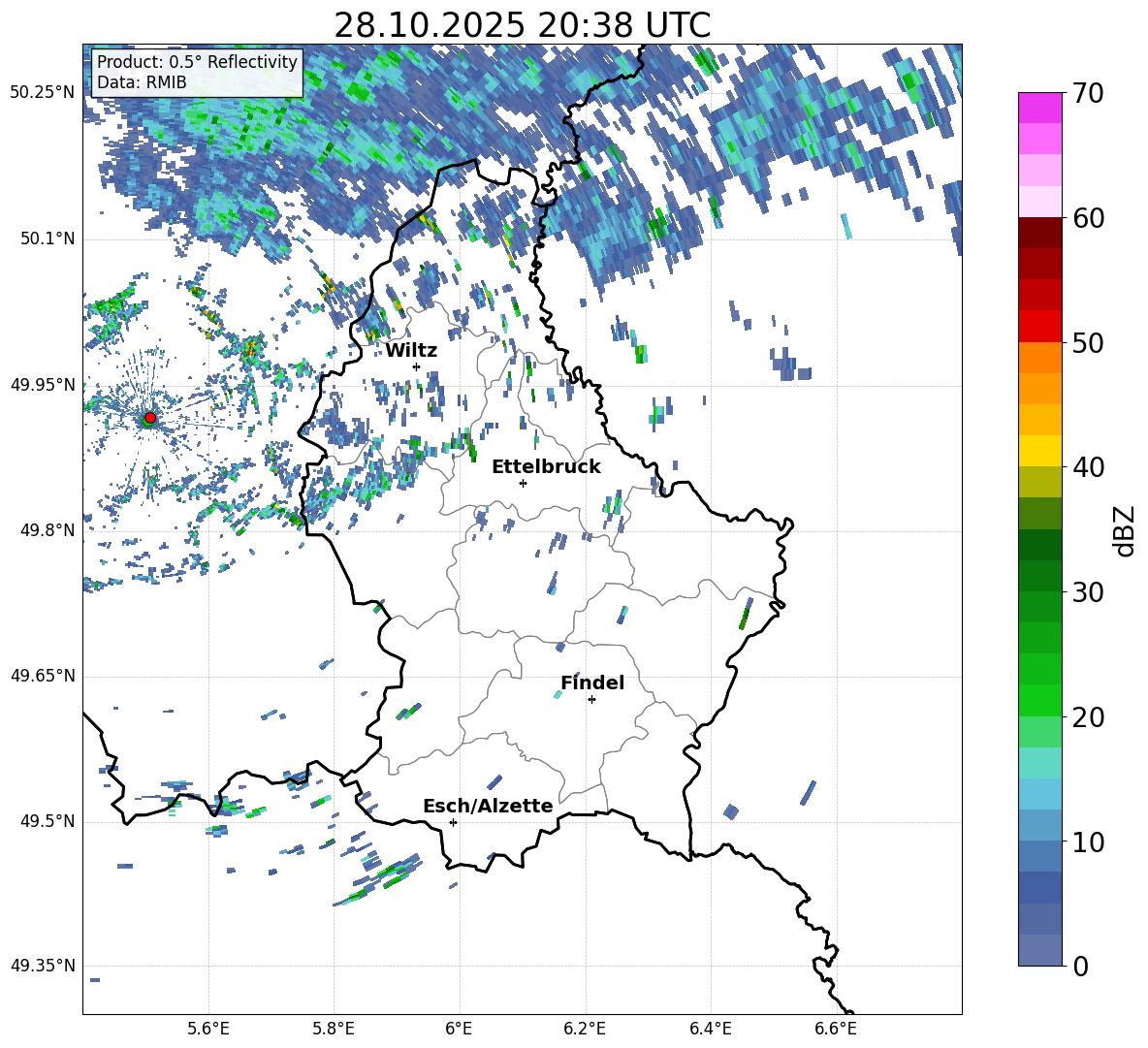This screenshot has height=1048, width=1148.
Task: Click the 'Findel' city label
Action: pos(592,683)
